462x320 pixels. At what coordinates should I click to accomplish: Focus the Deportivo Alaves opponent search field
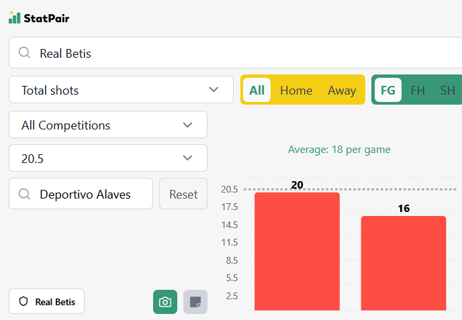81,194
